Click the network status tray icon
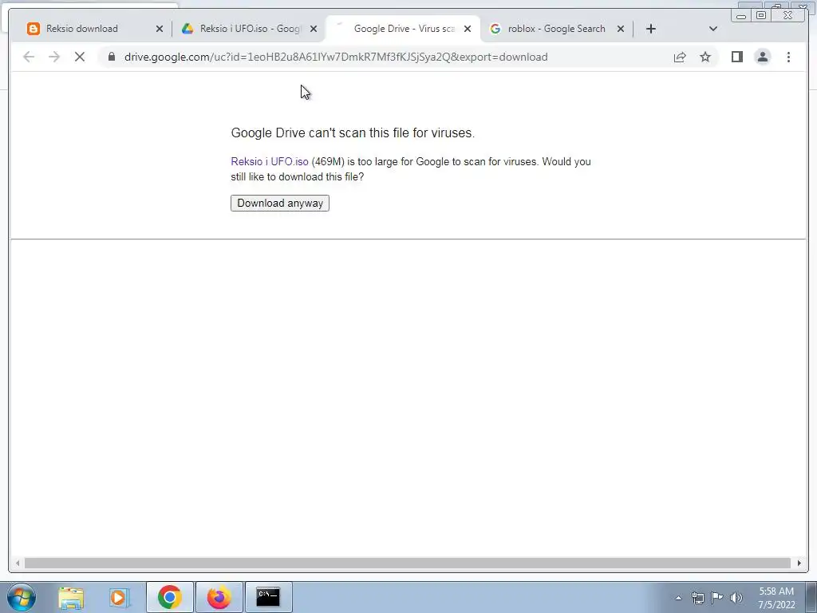This screenshot has width=817, height=613. point(697,598)
